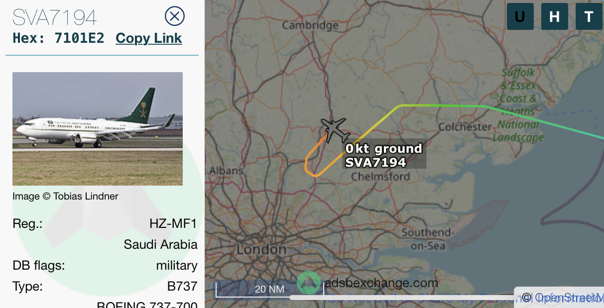Image resolution: width=604 pixels, height=308 pixels.
Task: Click the Hex: 7101E2 text
Action: tap(58, 38)
